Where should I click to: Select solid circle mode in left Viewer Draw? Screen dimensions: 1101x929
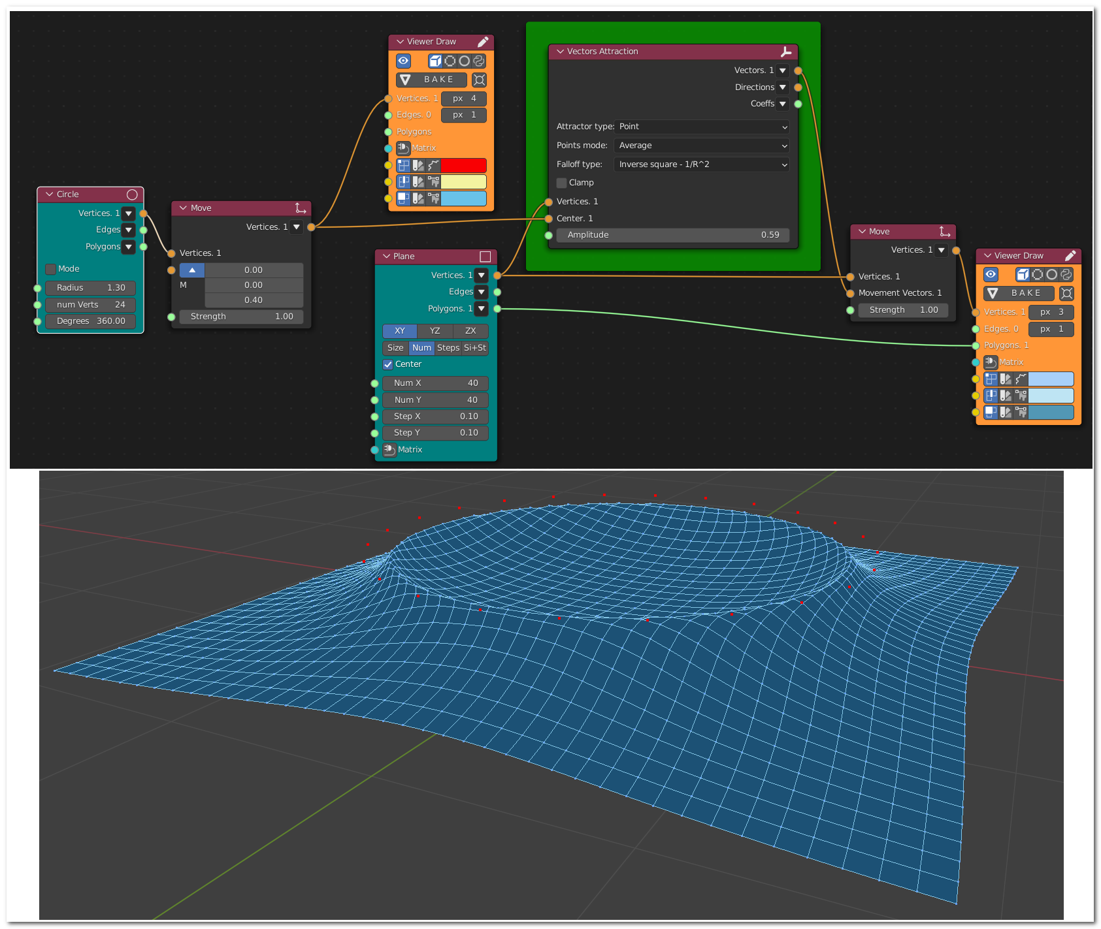[x=465, y=61]
